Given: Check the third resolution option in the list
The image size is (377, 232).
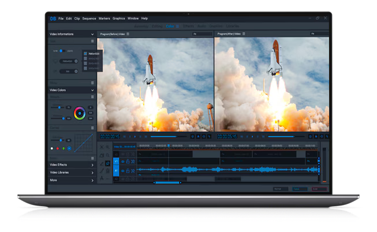Looking at the screenshot, I should tap(85, 63).
